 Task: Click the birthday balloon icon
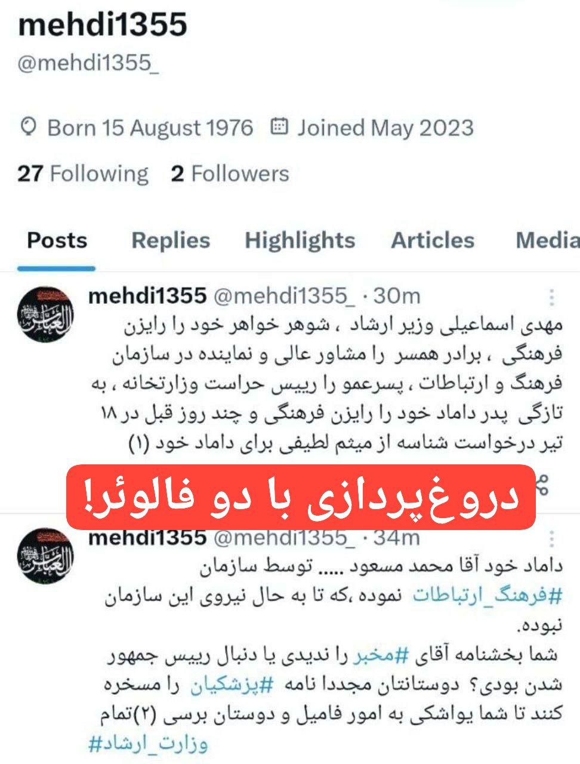[x=29, y=127]
